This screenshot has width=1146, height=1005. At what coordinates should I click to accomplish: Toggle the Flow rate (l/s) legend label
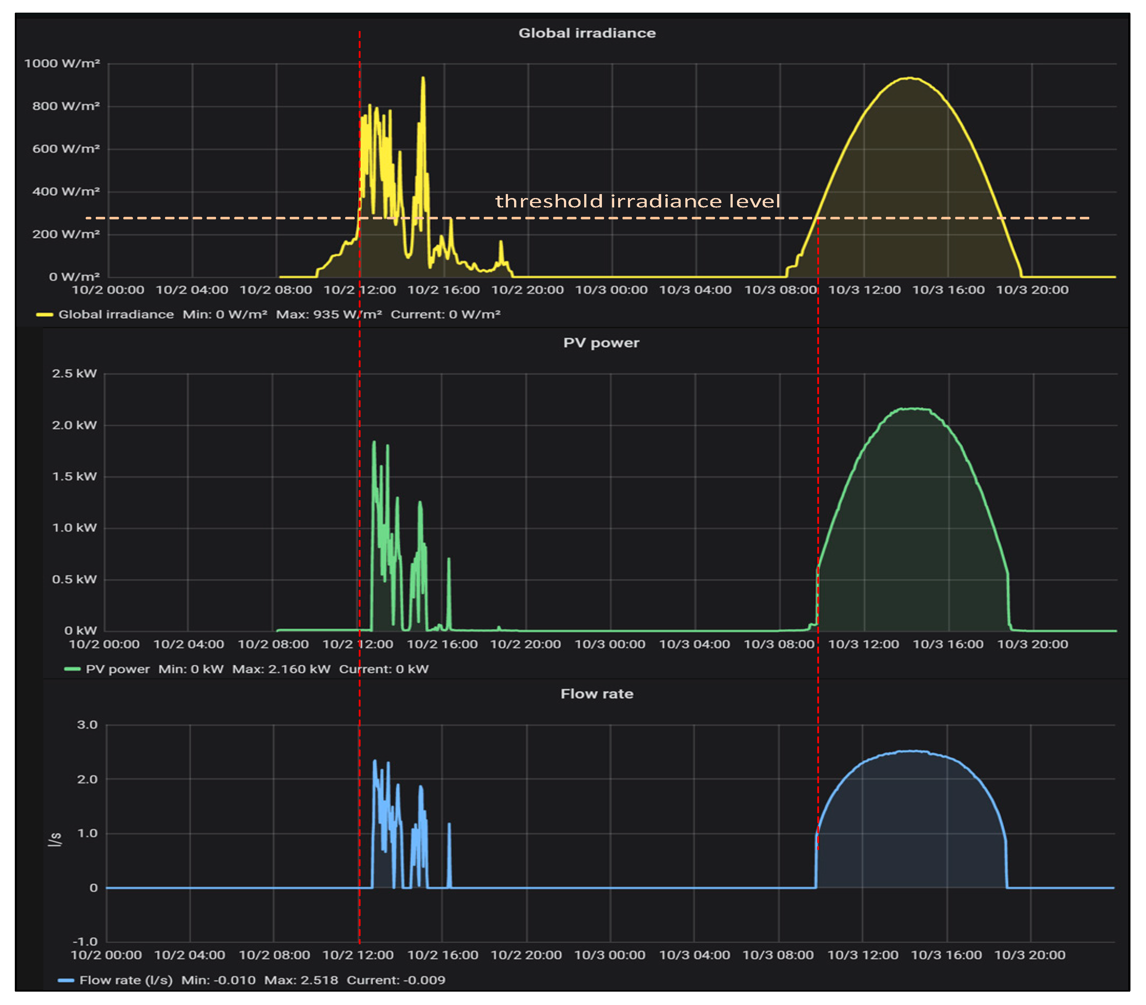tap(126, 980)
